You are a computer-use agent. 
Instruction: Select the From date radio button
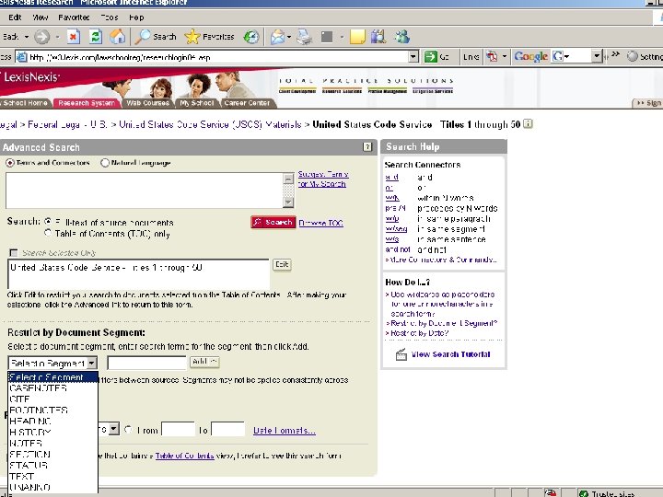click(129, 430)
